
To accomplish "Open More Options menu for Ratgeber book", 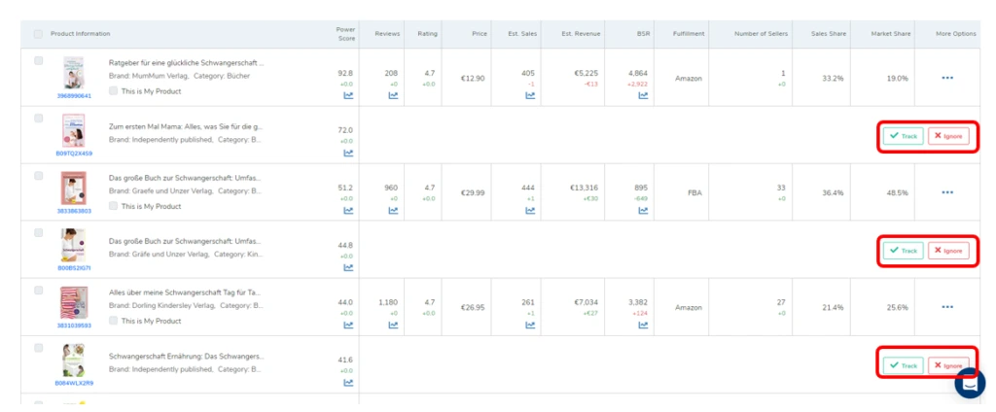I will pyautogui.click(x=946, y=78).
